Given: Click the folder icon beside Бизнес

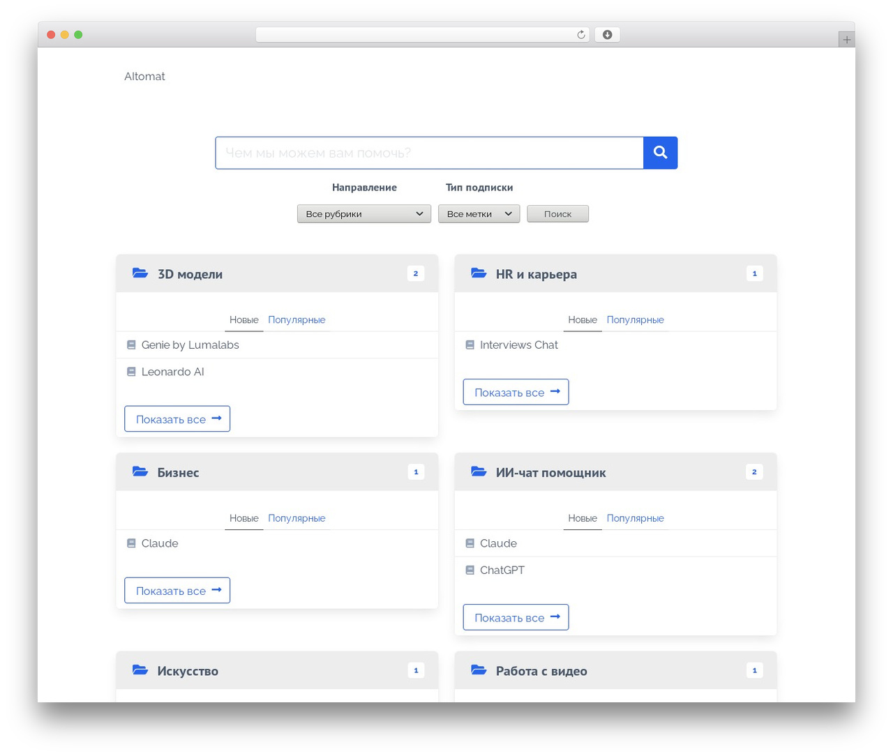Looking at the screenshot, I should 140,472.
